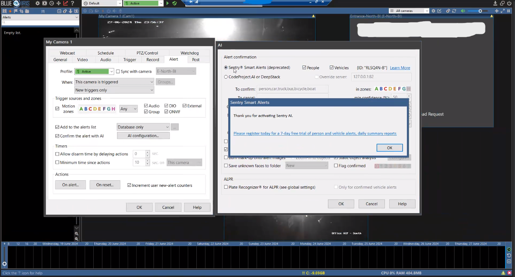Mute the green speaker icon
Viewport: 515px width, 277px height.
pos(463,11)
